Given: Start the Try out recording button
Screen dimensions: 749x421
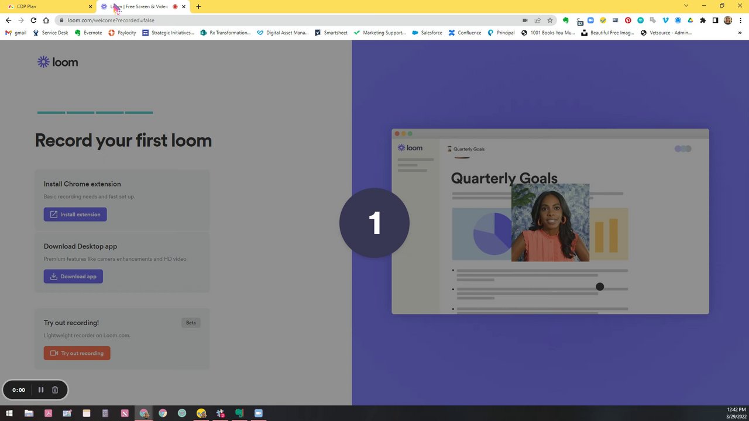Looking at the screenshot, I should [x=77, y=353].
